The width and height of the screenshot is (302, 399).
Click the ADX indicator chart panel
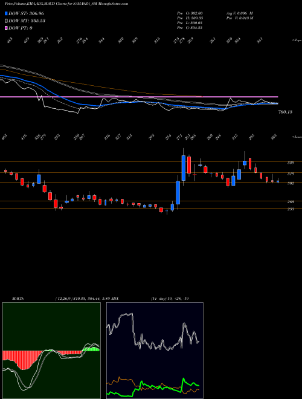pyautogui.click(x=155, y=351)
